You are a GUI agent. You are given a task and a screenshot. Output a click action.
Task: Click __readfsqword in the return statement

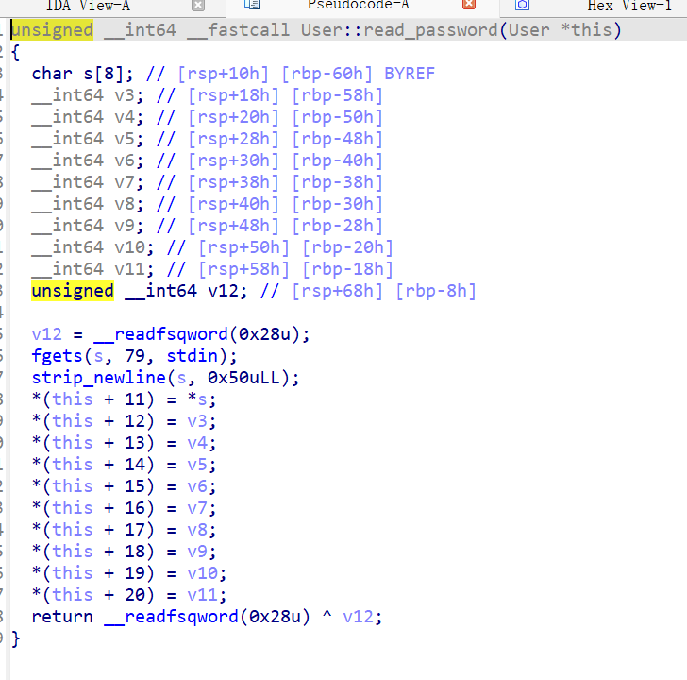[172, 617]
